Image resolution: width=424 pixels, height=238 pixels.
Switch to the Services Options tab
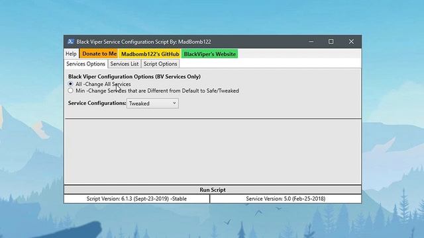click(x=85, y=64)
